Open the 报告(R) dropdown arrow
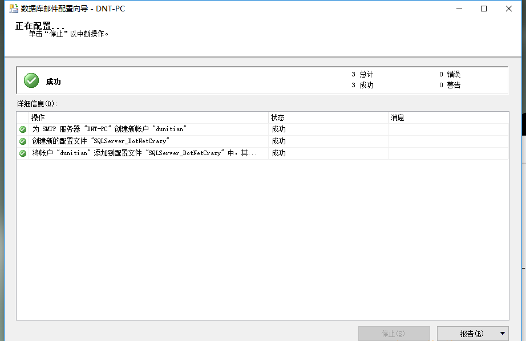The width and height of the screenshot is (526, 341). click(x=502, y=333)
